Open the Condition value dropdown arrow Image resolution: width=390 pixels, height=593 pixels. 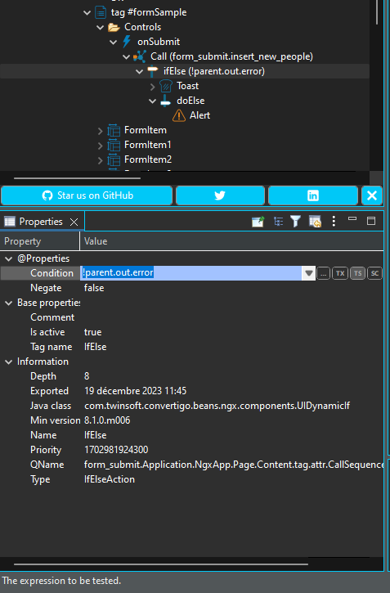308,273
